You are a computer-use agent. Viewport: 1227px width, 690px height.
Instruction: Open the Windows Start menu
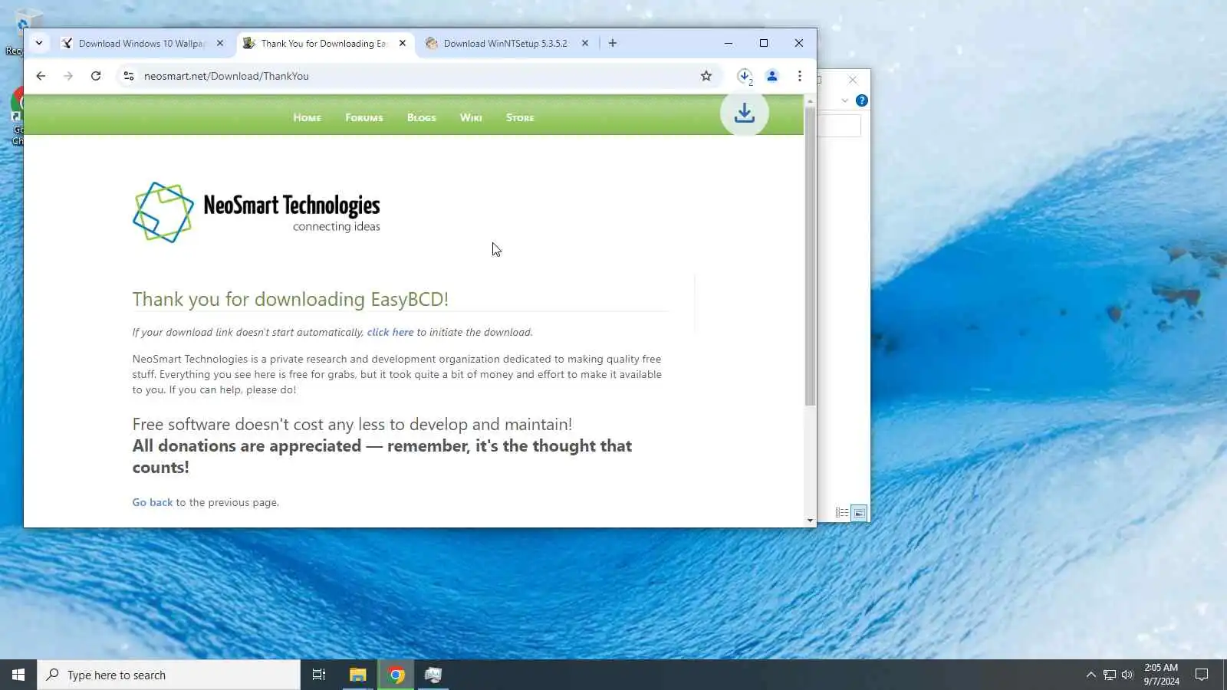[x=18, y=675]
